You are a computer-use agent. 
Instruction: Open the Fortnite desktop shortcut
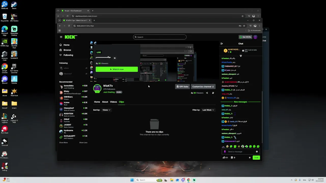click(14, 80)
